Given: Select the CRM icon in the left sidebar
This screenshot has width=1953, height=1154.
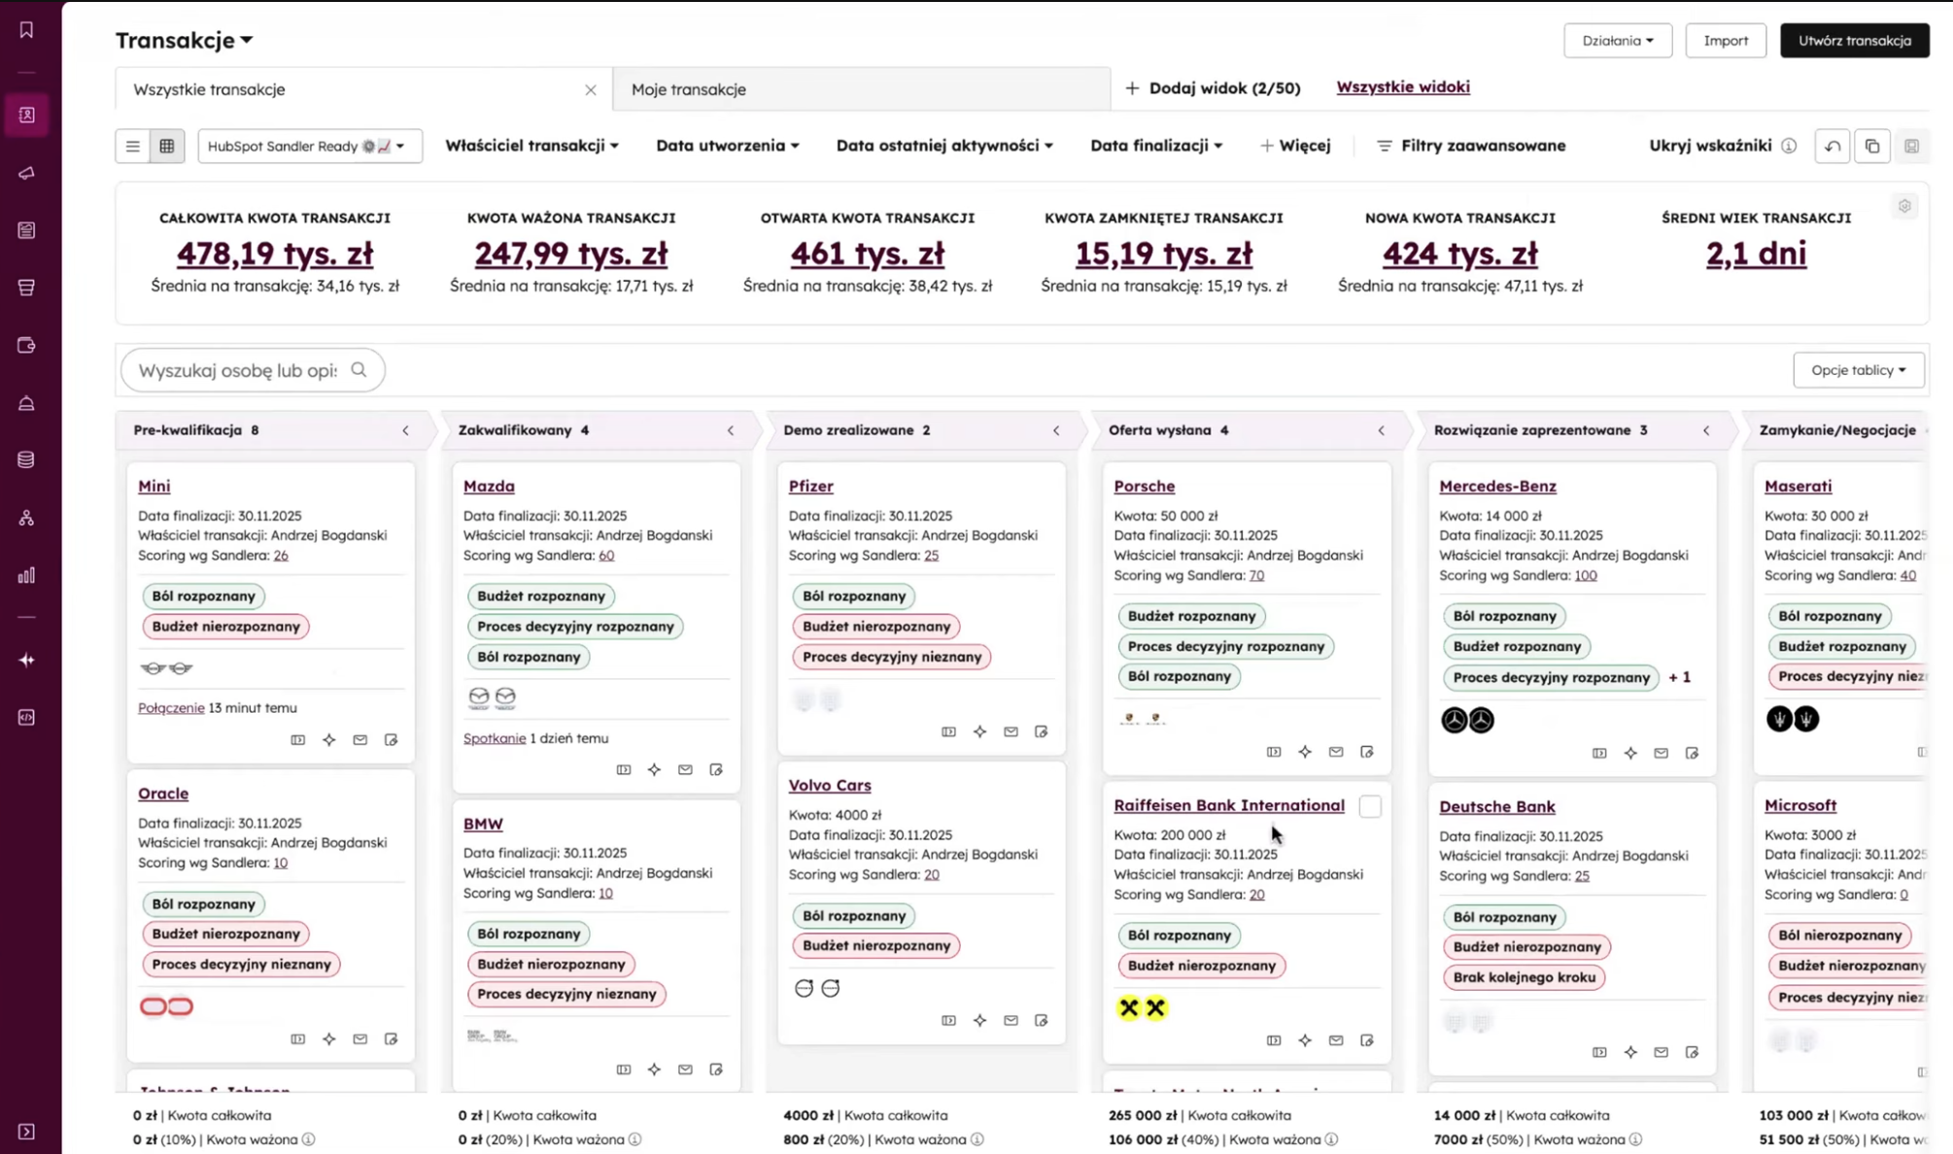Looking at the screenshot, I should (26, 115).
